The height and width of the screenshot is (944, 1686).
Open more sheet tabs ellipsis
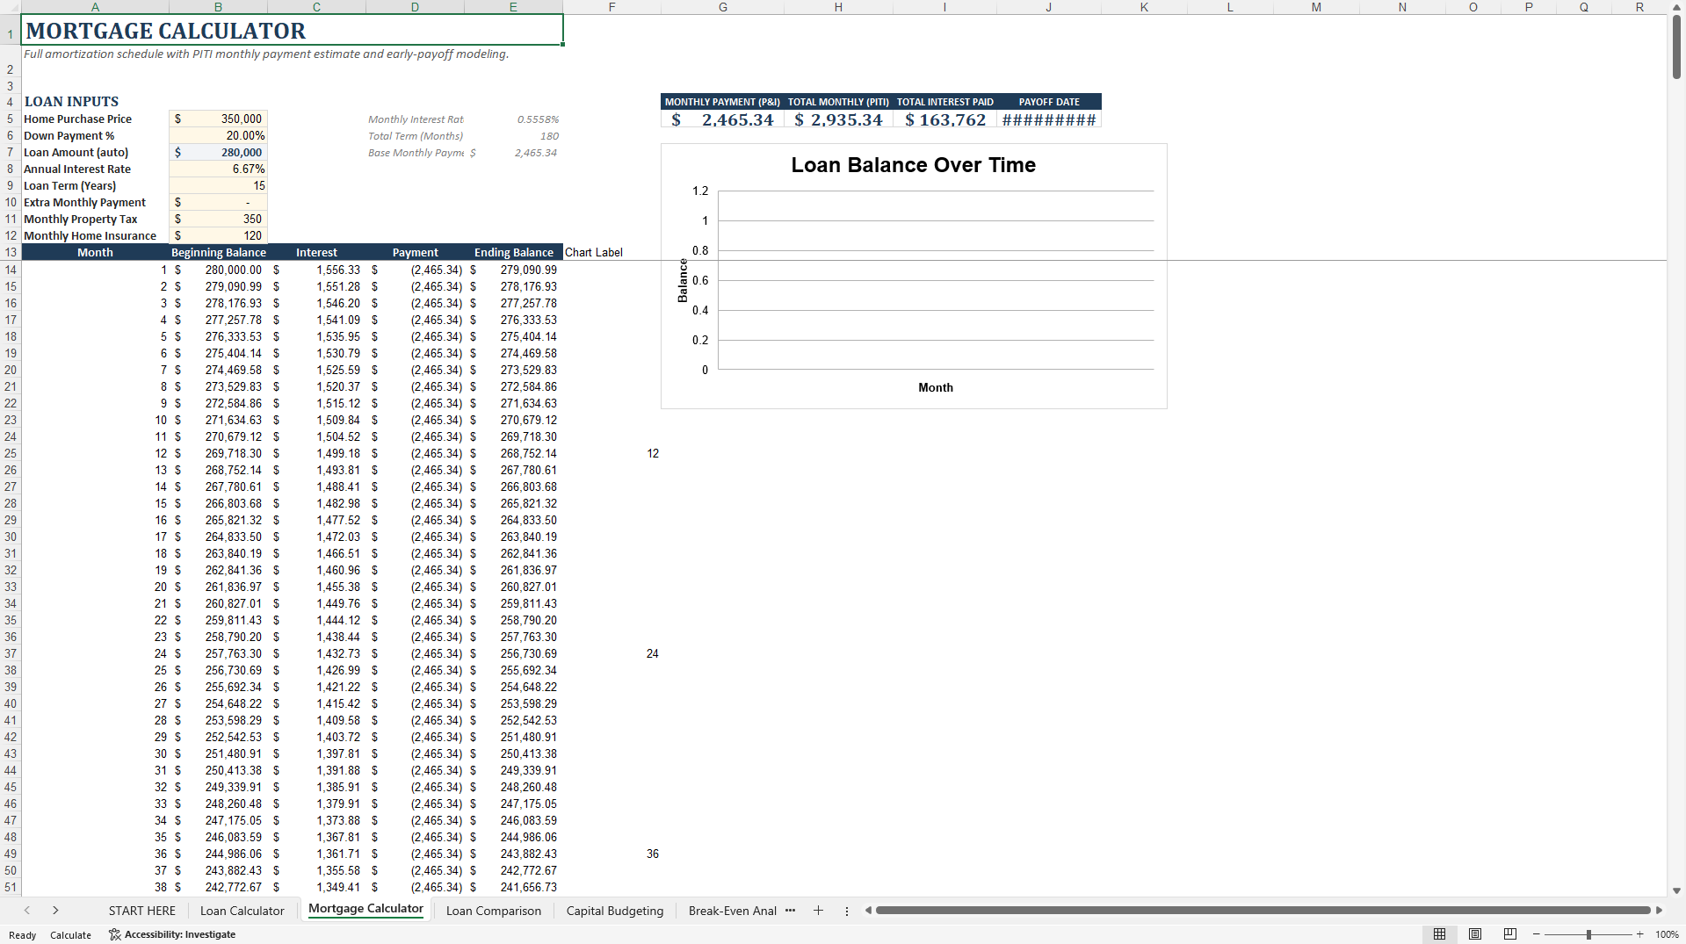(790, 911)
